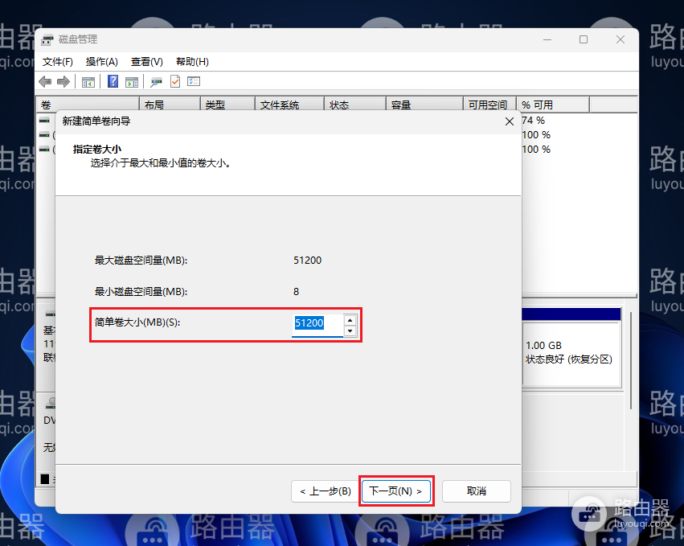Click the settings list toolbar icon
This screenshot has height=546, width=684.
tap(193, 81)
